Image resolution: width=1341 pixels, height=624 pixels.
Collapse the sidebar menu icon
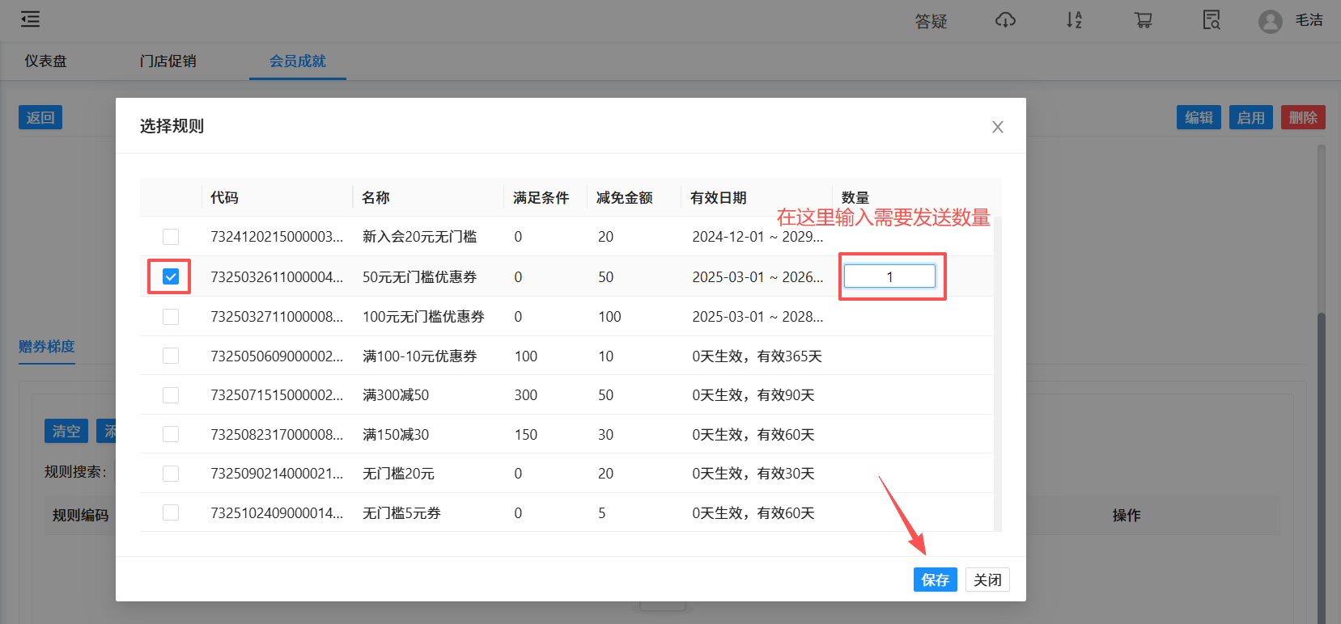point(31,19)
